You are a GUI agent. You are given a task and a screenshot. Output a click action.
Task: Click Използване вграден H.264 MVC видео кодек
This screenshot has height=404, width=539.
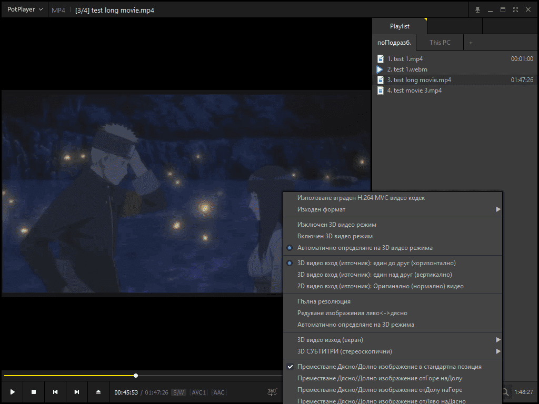(393, 198)
